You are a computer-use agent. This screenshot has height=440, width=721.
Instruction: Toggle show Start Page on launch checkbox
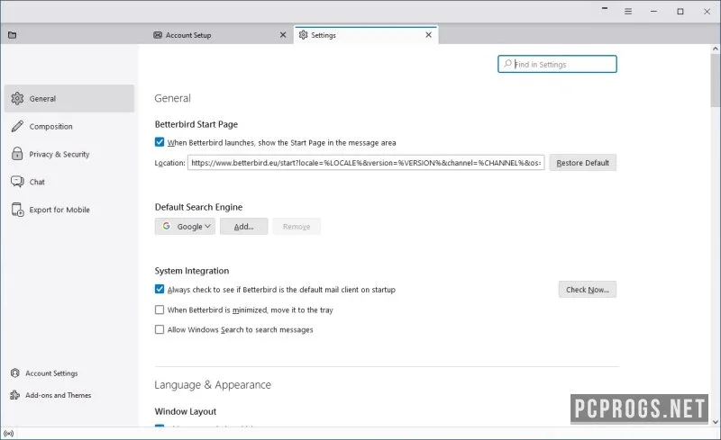(160, 142)
